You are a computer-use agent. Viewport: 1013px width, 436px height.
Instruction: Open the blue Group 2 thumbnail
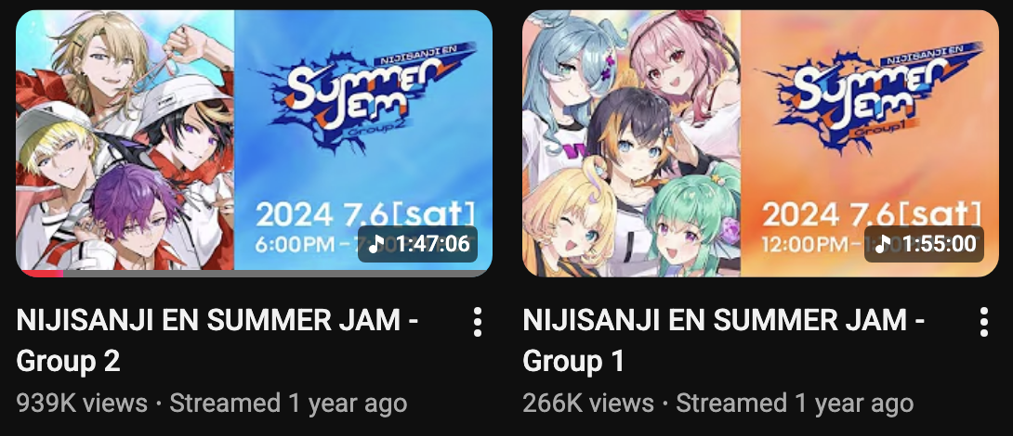tap(254, 143)
